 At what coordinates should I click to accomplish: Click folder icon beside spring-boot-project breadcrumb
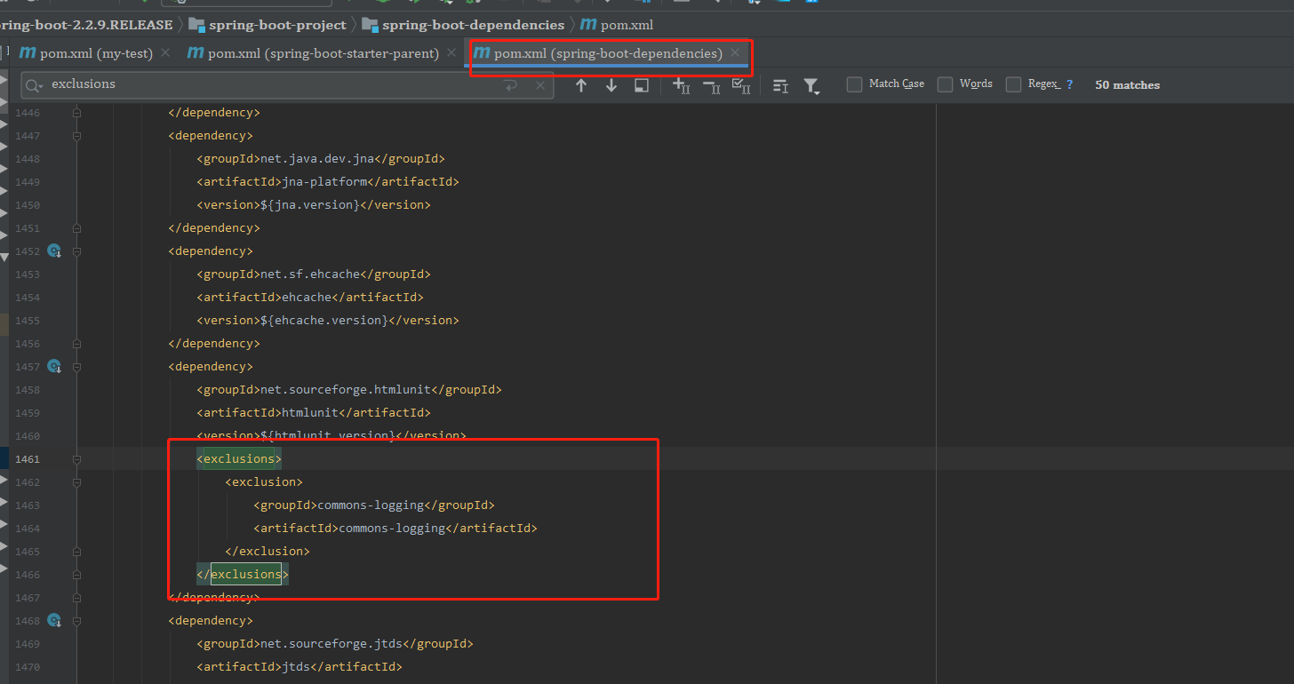tap(196, 24)
